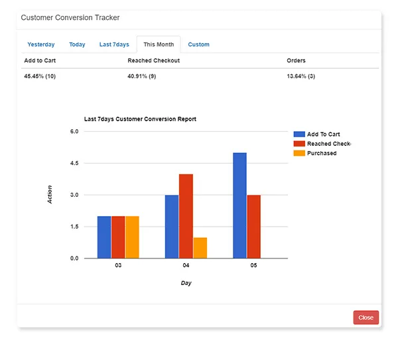Image resolution: width=398 pixels, height=338 pixels.
Task: Click the red checkout bar for day 05
Action: pyautogui.click(x=253, y=226)
